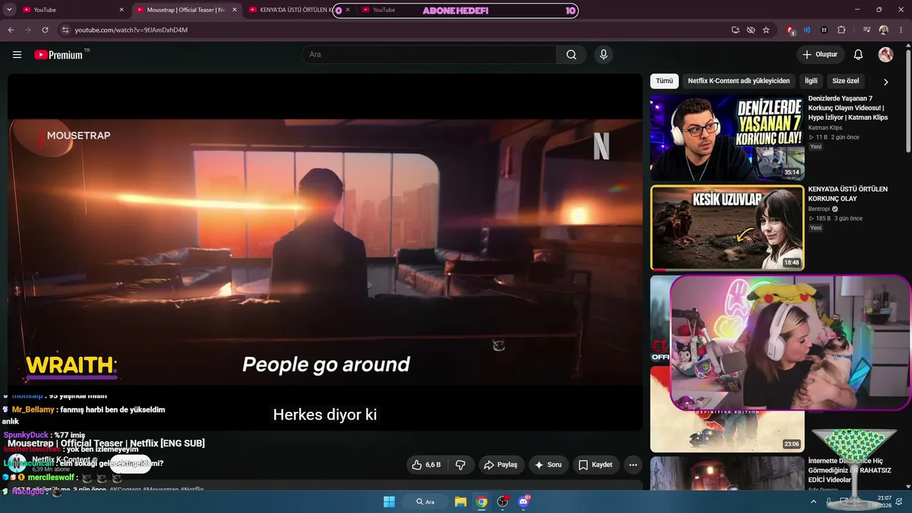Close the first YouTube tab
This screenshot has width=912, height=513.
[121, 10]
